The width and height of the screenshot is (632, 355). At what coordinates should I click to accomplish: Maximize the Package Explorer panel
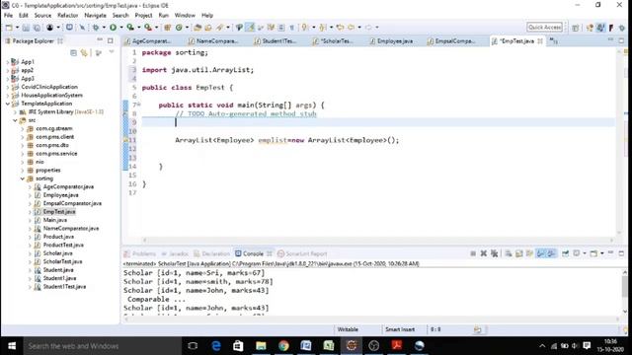tap(110, 40)
